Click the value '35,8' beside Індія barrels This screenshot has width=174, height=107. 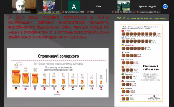[x=139, y=55]
